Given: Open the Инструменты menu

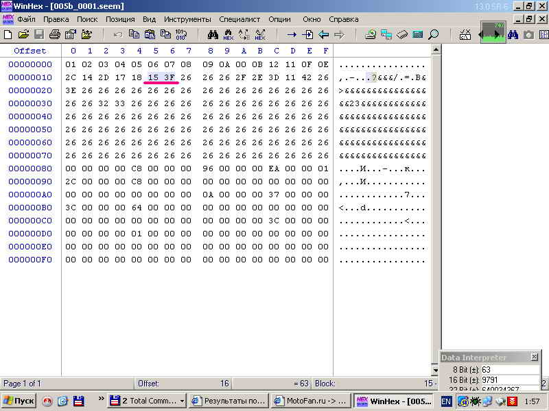Looking at the screenshot, I should pyautogui.click(x=187, y=19).
